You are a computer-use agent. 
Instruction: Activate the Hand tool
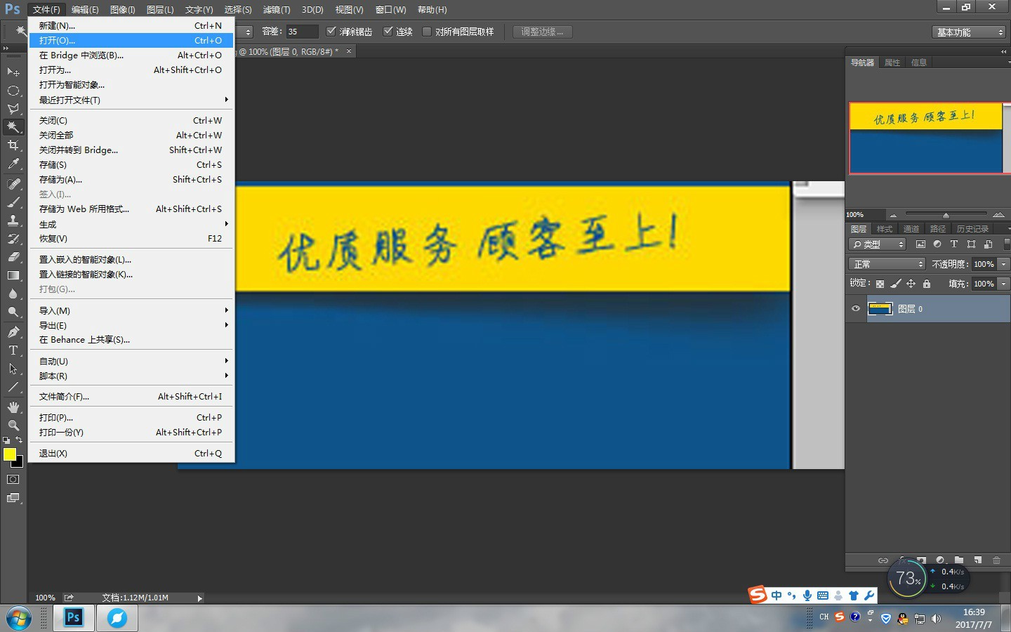[13, 407]
